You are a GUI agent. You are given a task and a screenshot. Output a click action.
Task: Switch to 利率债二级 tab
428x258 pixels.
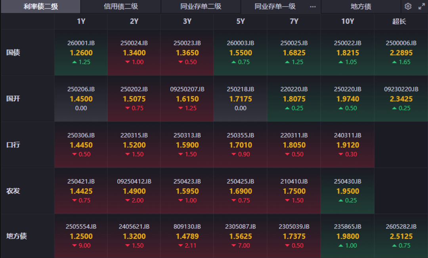pos(41,7)
